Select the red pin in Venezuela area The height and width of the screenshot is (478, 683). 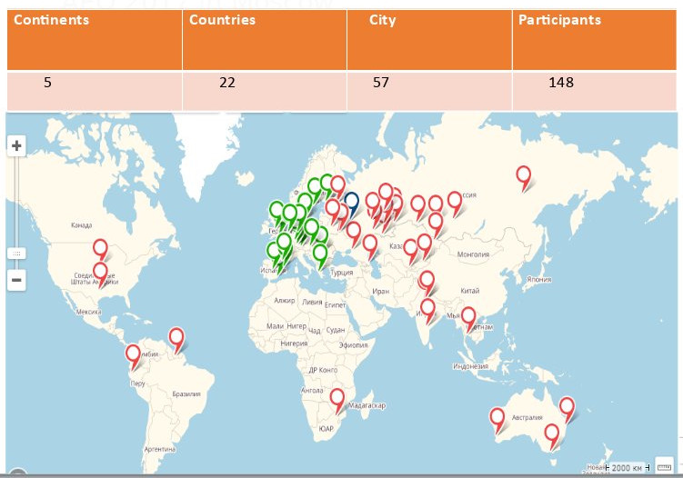point(176,338)
